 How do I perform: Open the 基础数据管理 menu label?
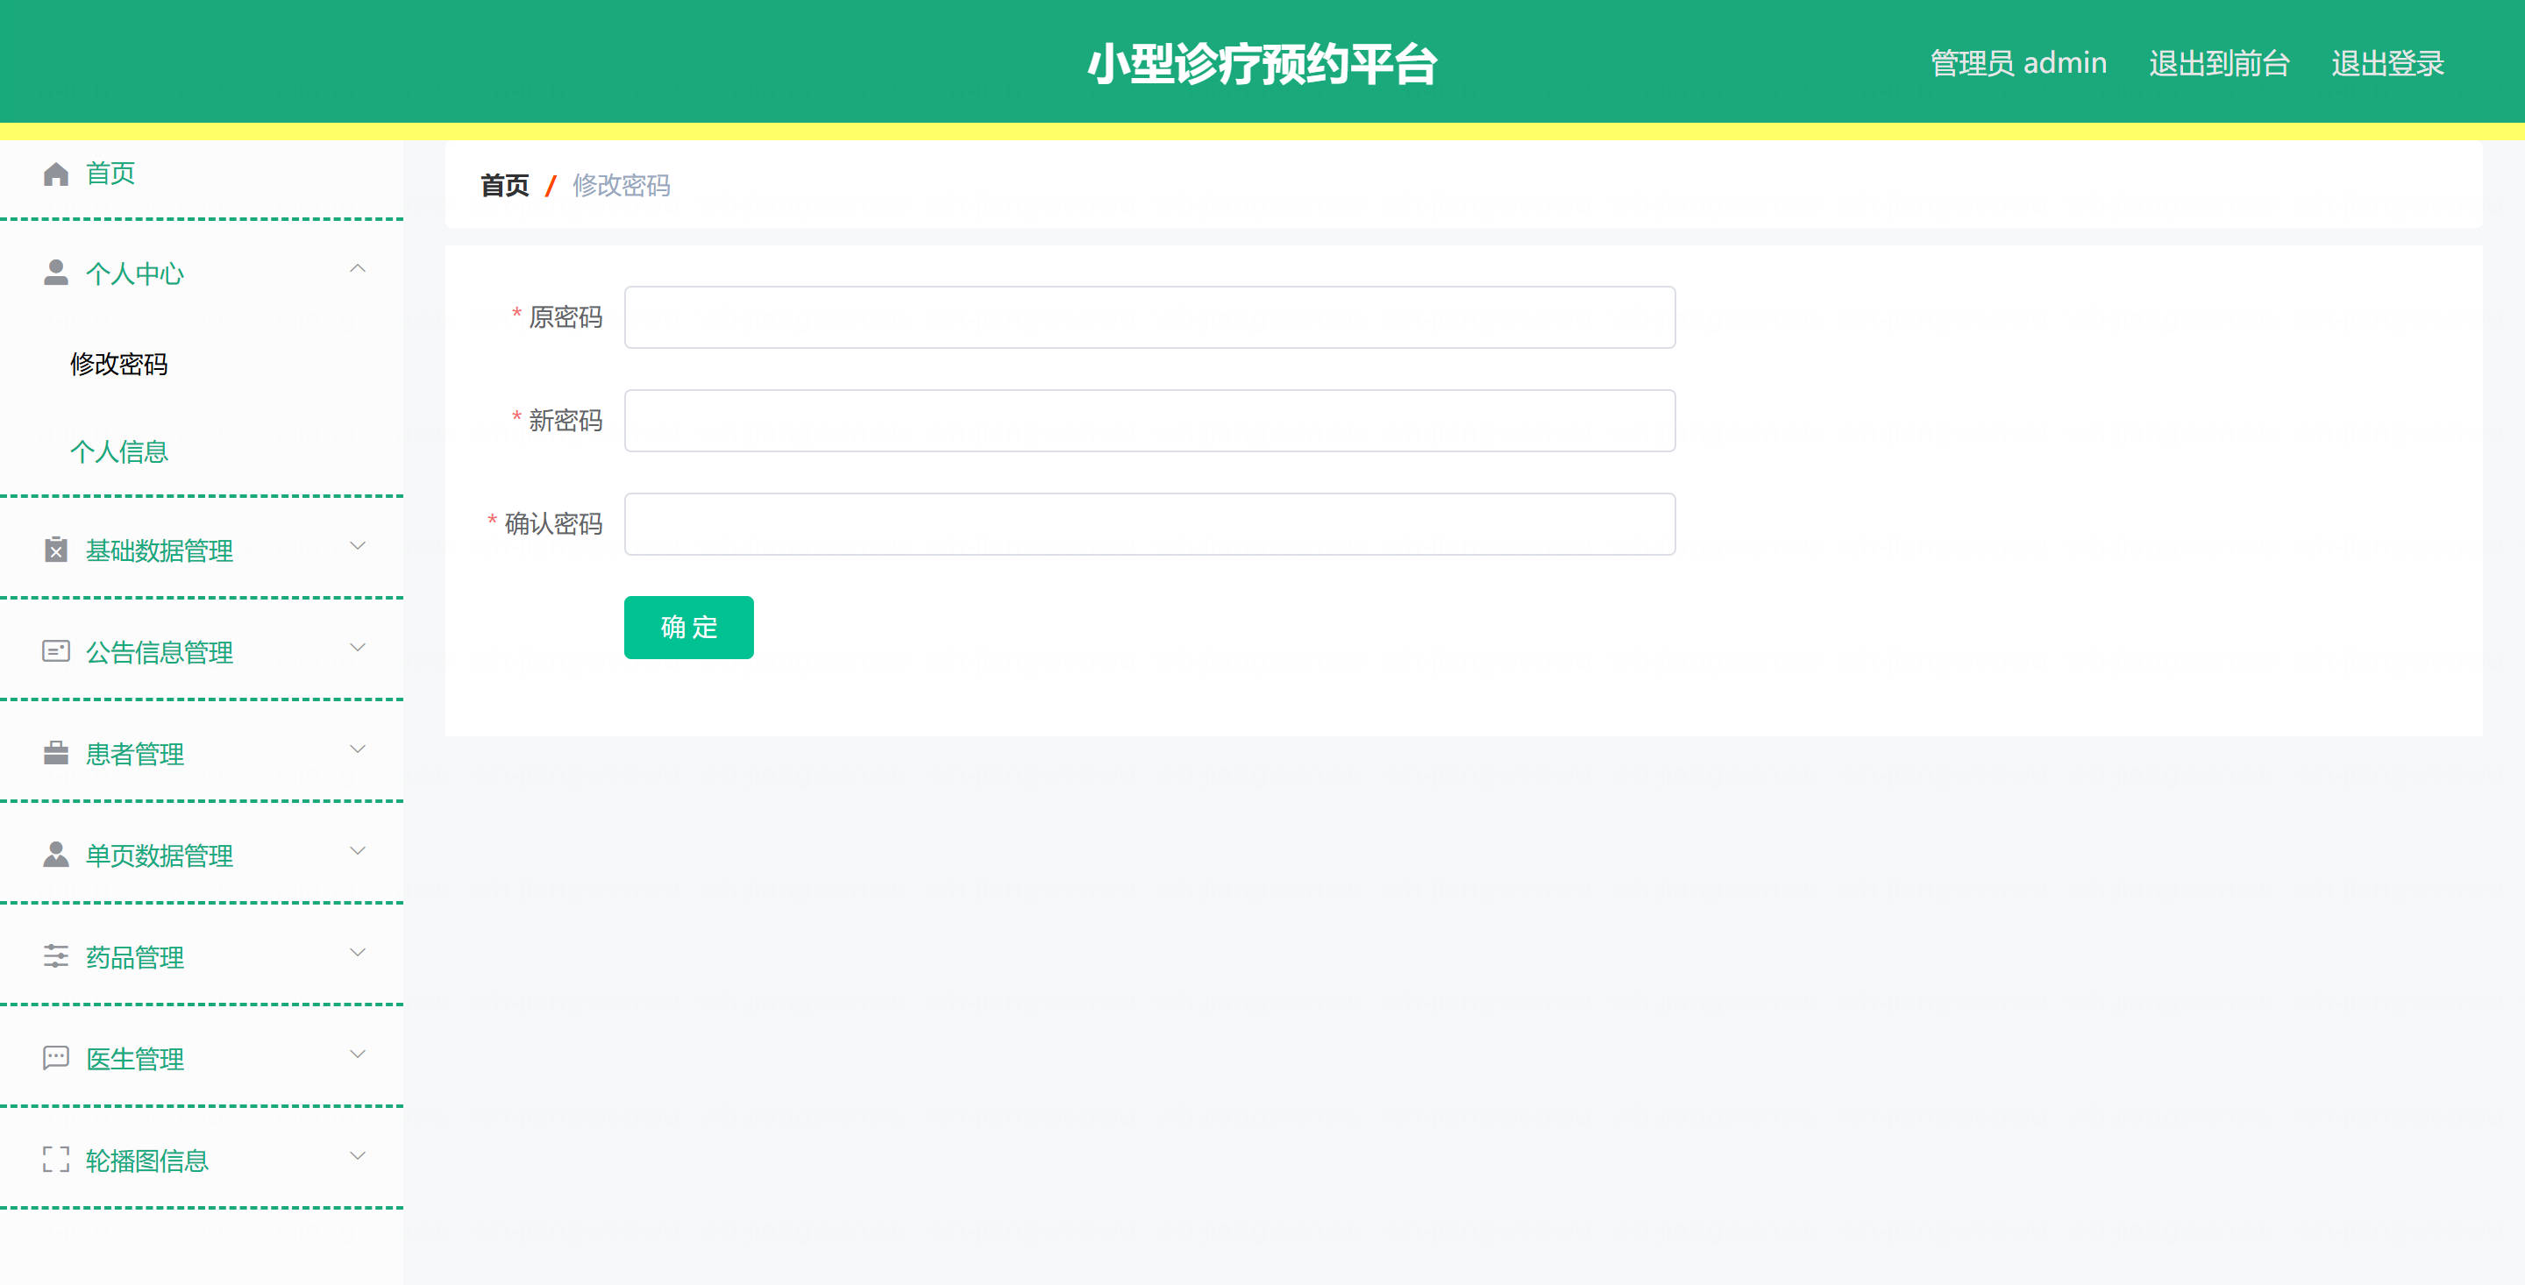159,550
